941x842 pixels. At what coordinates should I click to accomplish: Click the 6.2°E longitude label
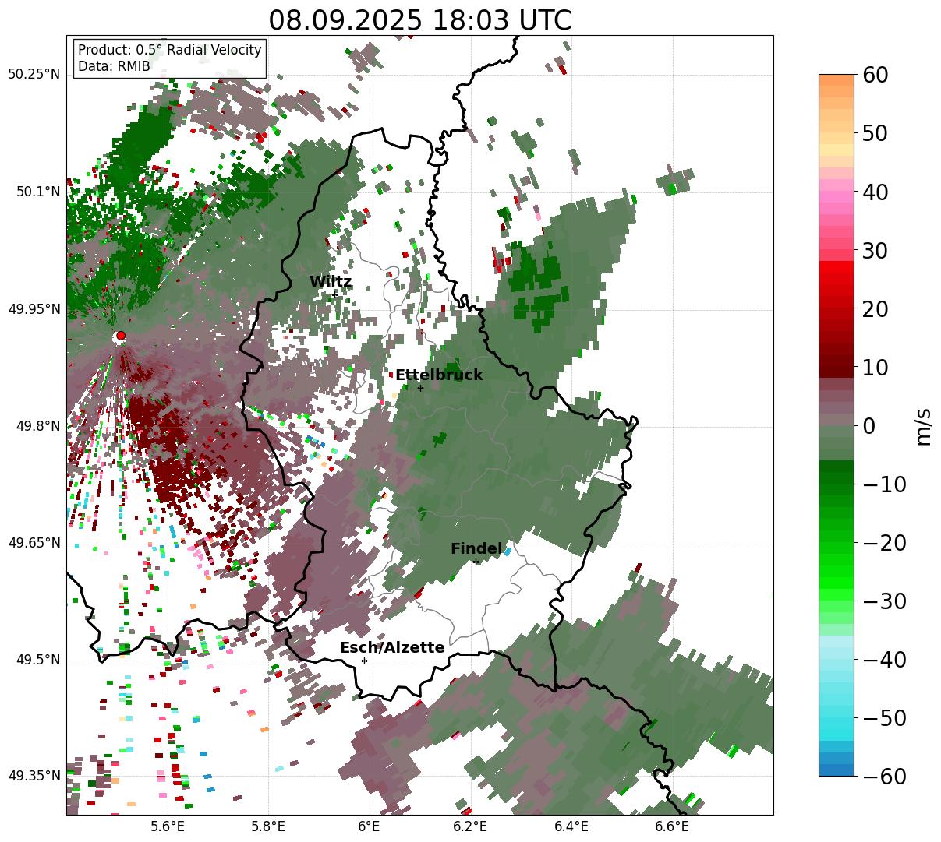470,826
